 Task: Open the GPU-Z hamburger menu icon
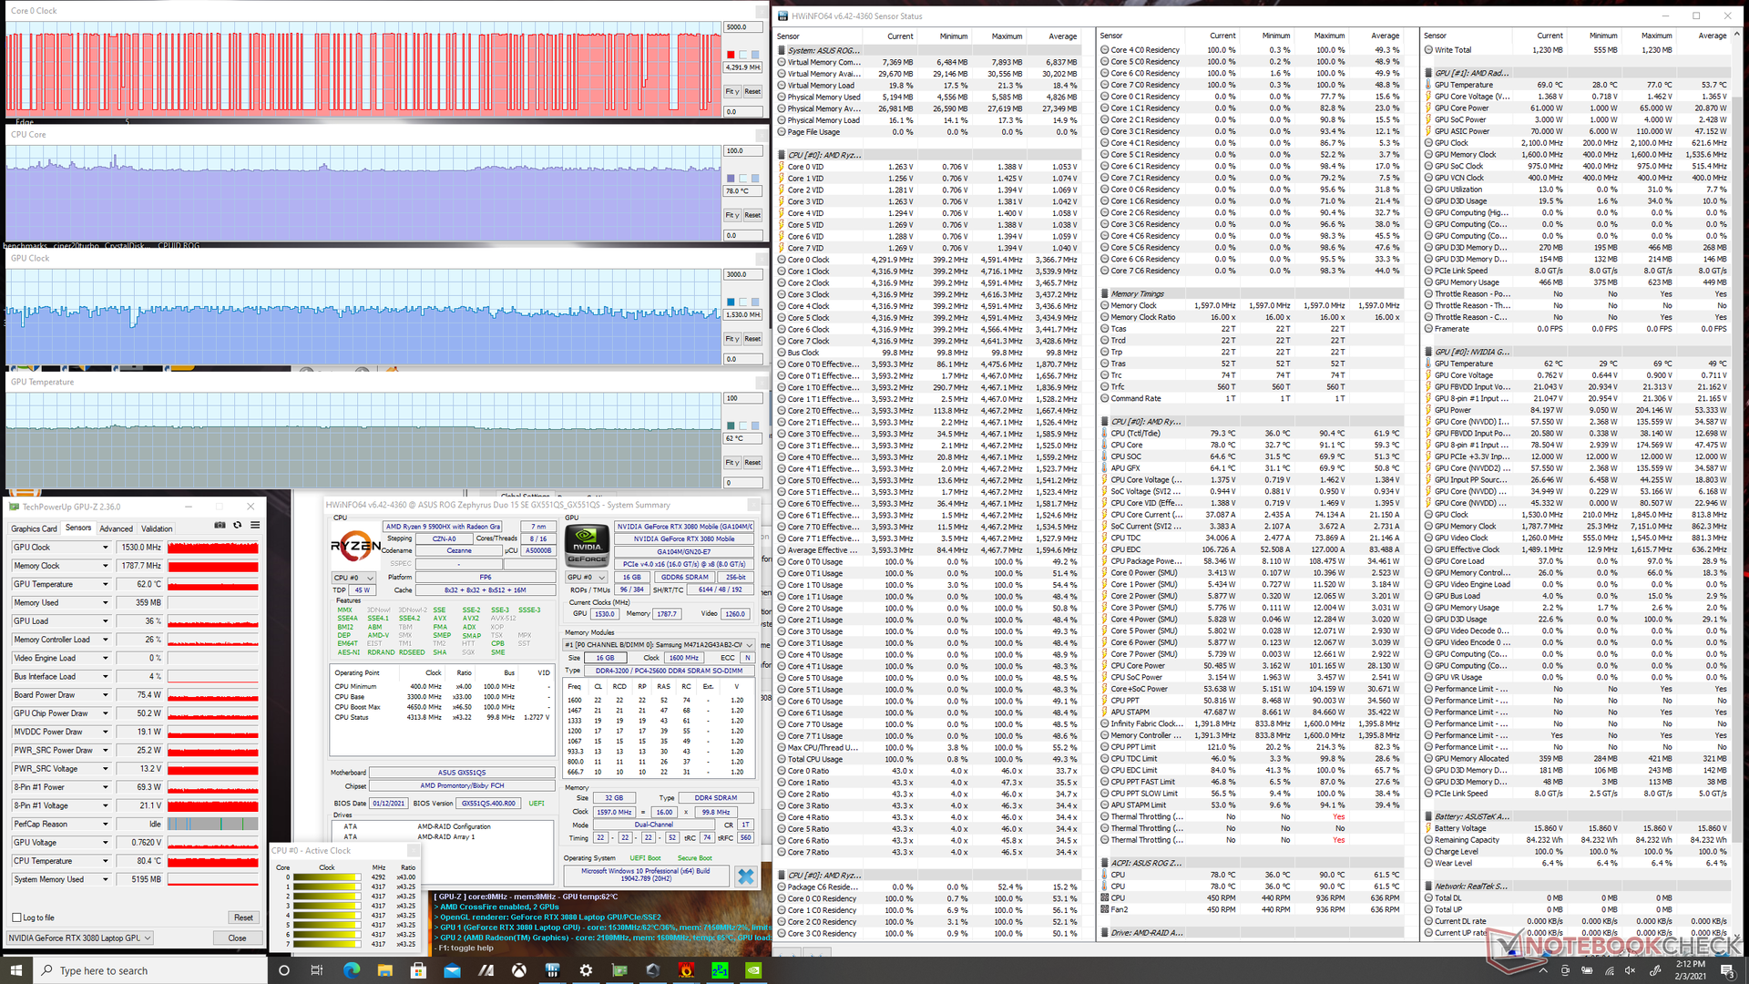[x=255, y=525]
